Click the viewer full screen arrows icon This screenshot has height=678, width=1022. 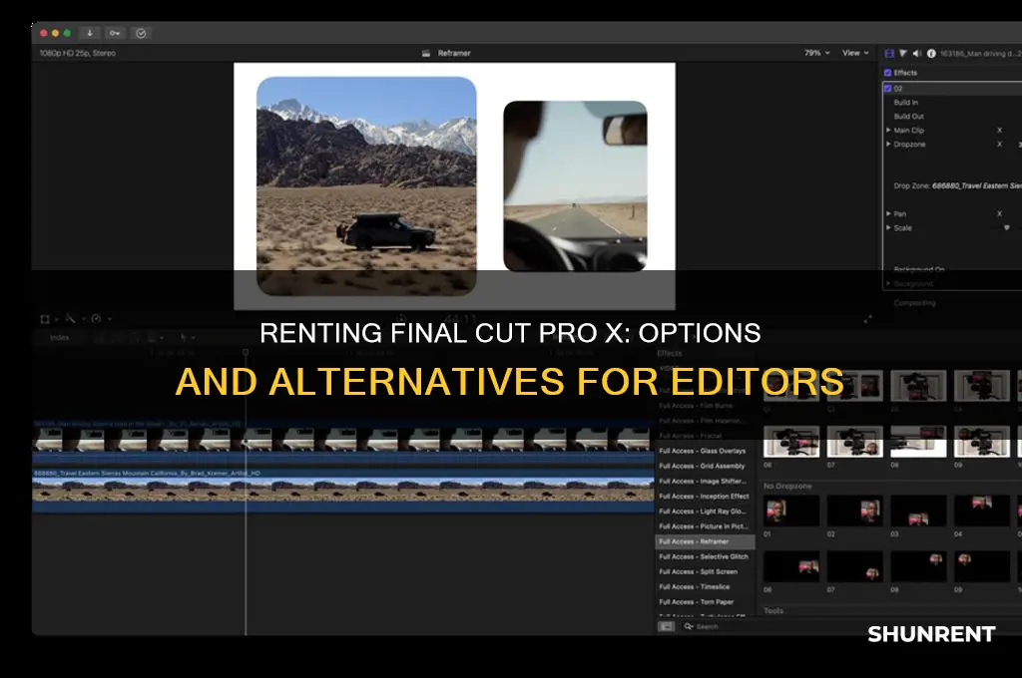pos(867,319)
